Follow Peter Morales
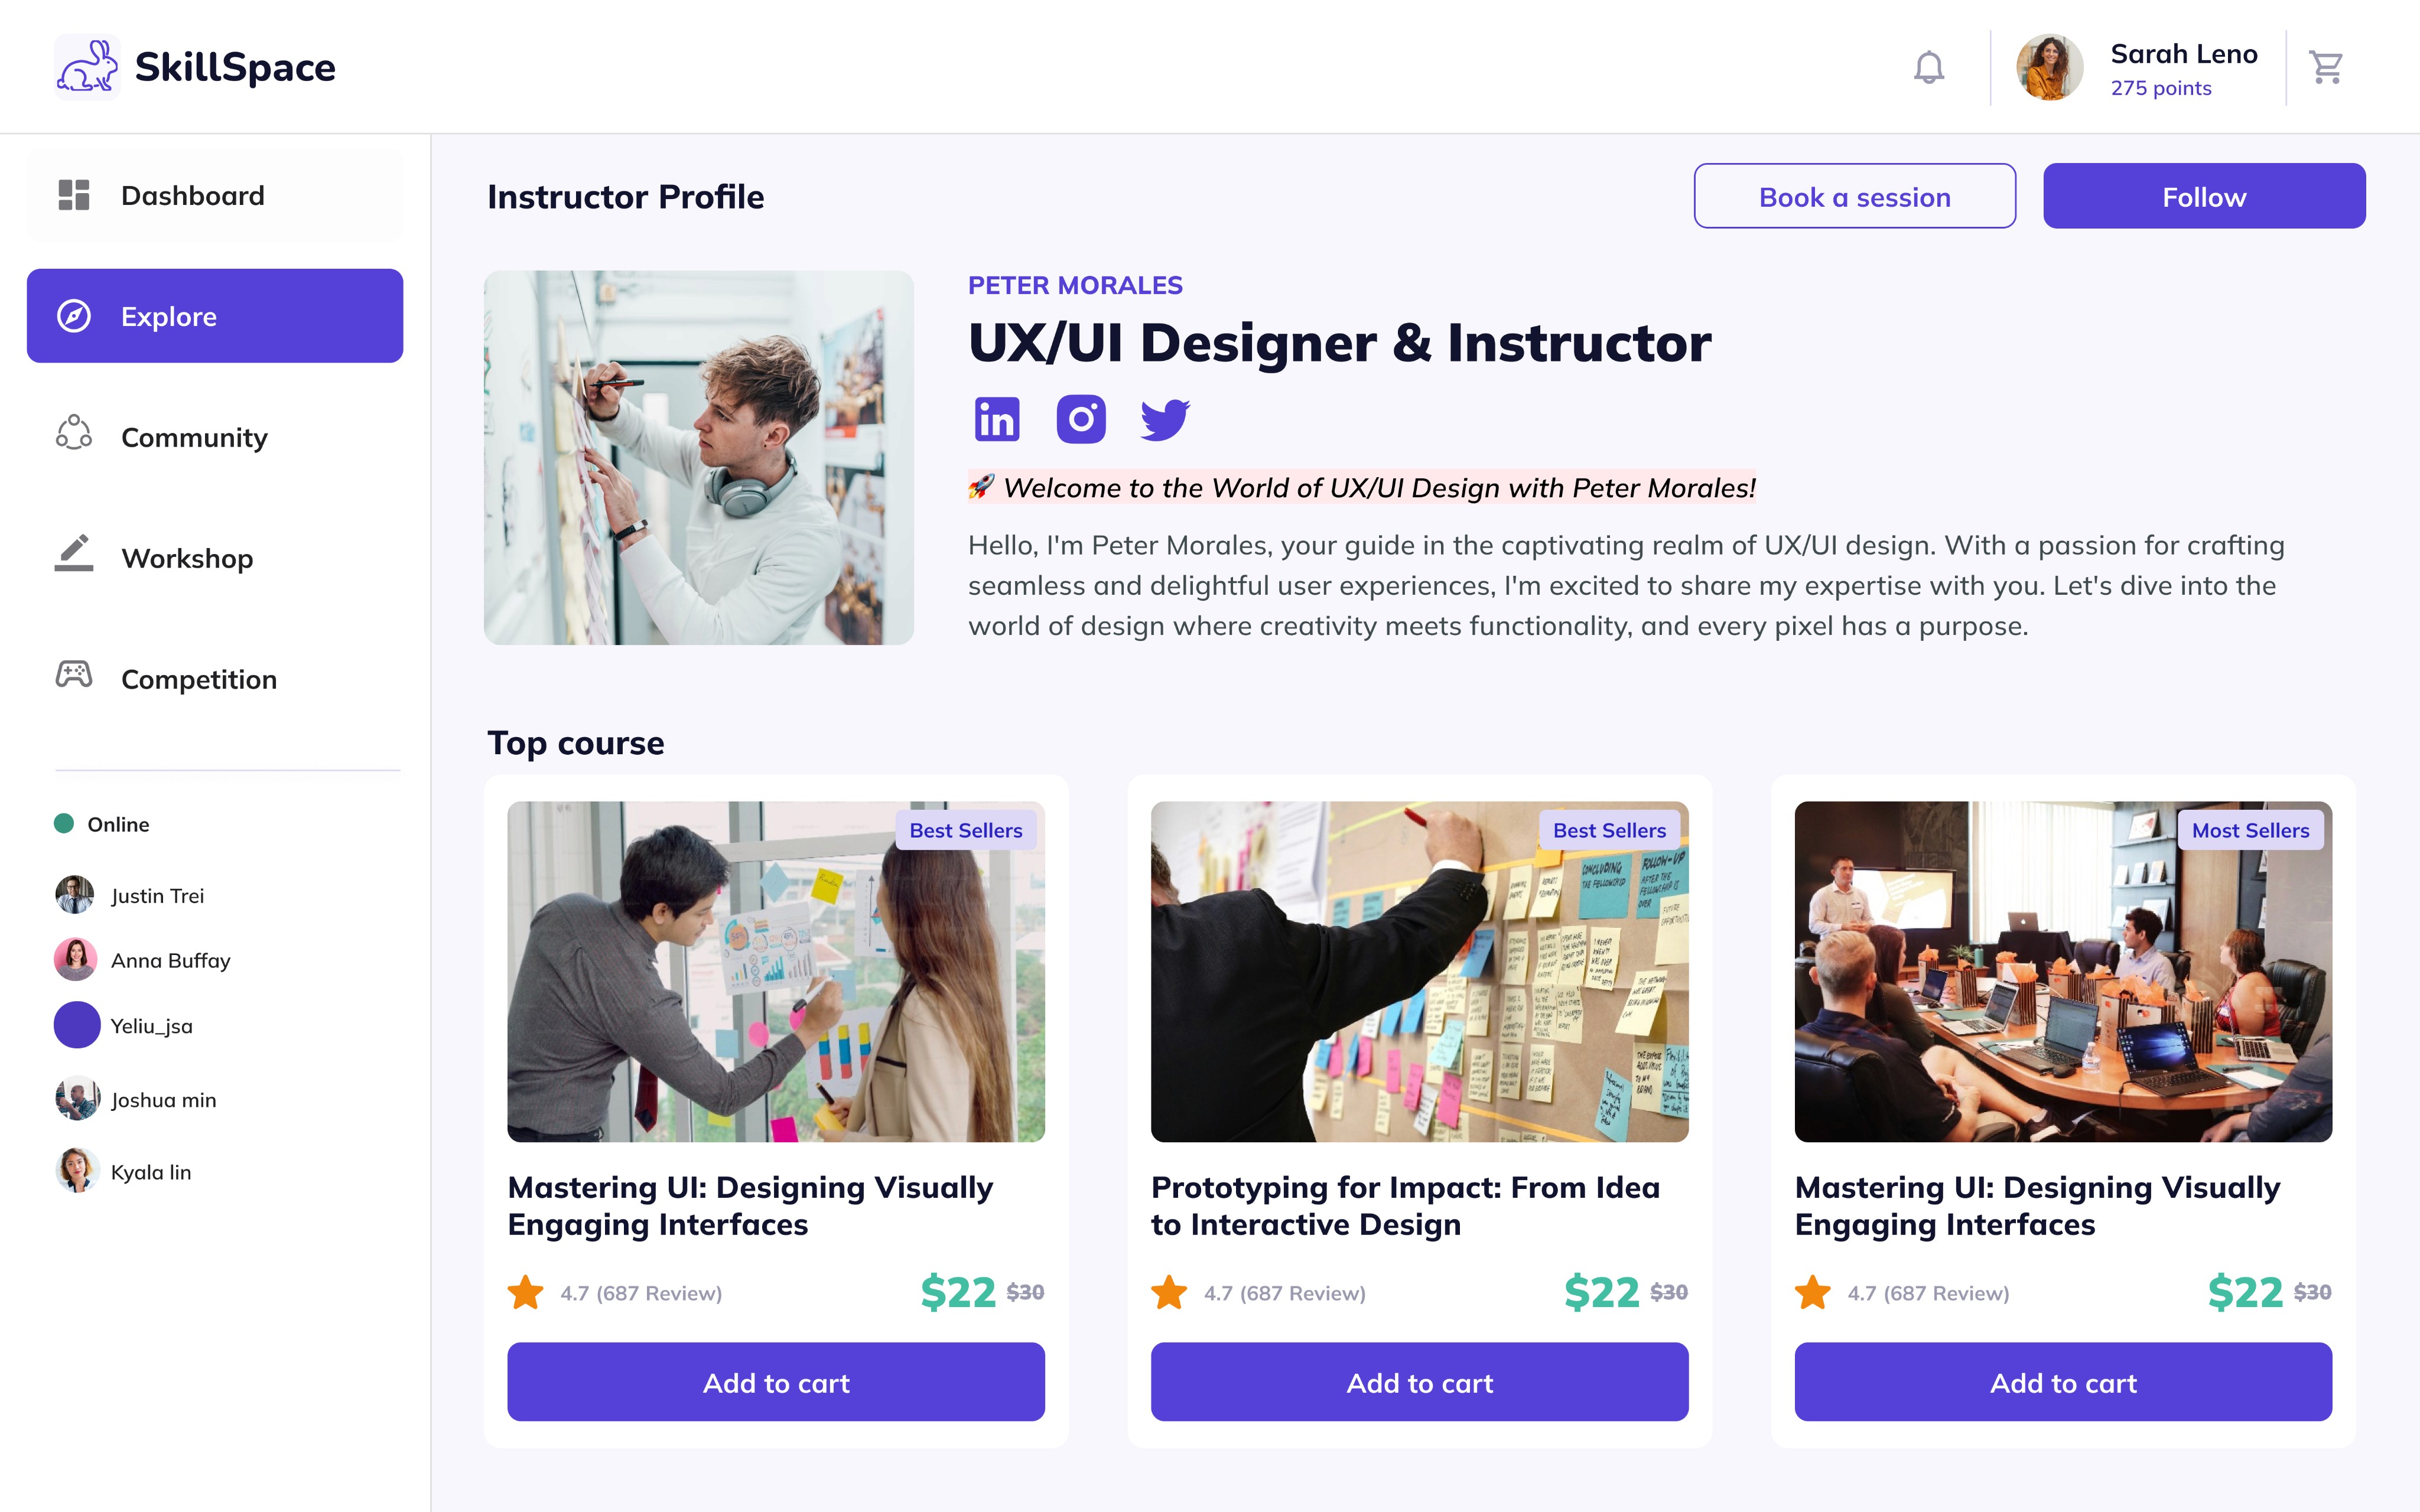2420x1512 pixels. 2204,196
